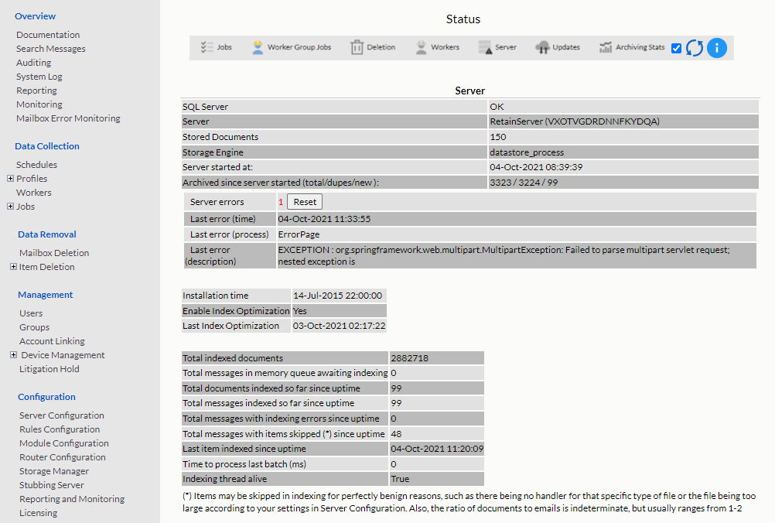Open the Jobs sidebar link
The height and width of the screenshot is (523, 775).
pos(26,206)
